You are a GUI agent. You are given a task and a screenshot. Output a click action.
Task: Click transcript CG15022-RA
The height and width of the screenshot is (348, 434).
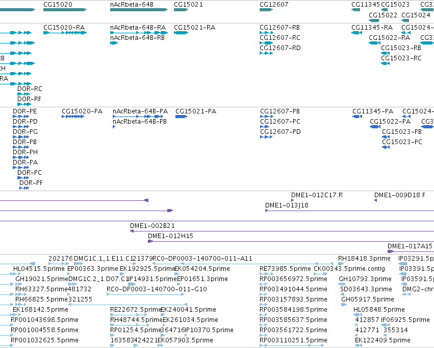(390, 38)
